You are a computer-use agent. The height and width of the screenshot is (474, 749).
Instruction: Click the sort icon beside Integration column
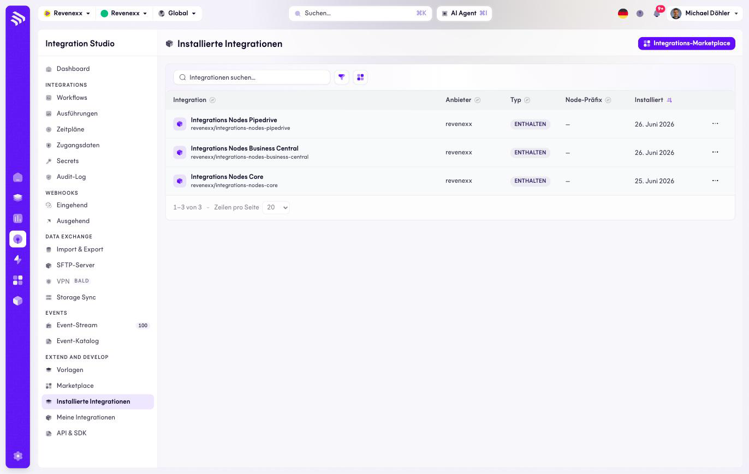coord(213,100)
